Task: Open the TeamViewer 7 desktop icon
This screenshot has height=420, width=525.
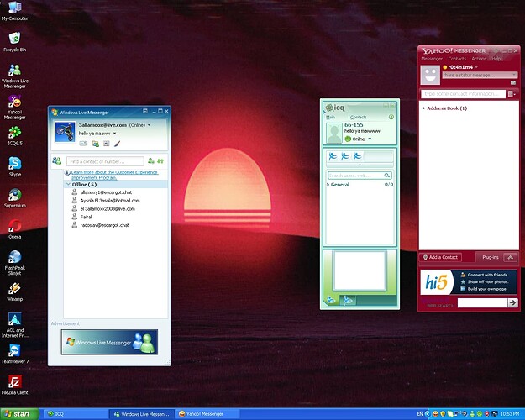Action: (x=15, y=354)
